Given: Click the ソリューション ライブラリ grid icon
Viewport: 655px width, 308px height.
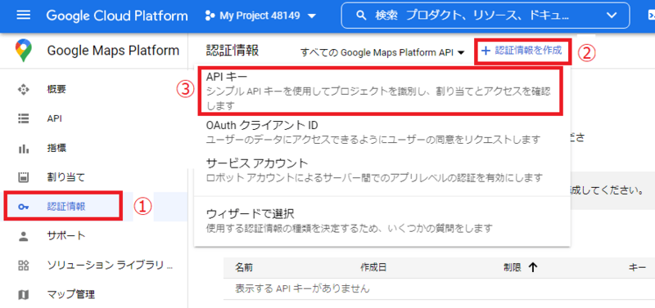Looking at the screenshot, I should 24,266.
